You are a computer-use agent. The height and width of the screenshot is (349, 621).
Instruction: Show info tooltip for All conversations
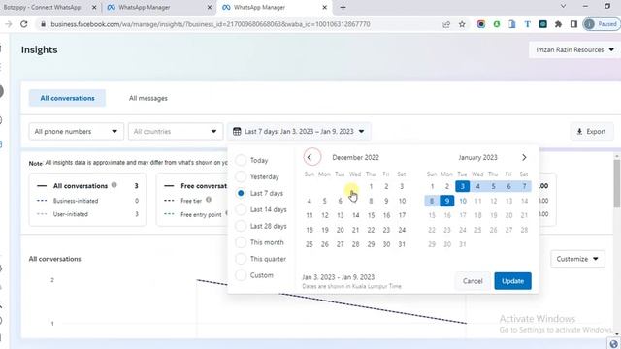tap(114, 185)
